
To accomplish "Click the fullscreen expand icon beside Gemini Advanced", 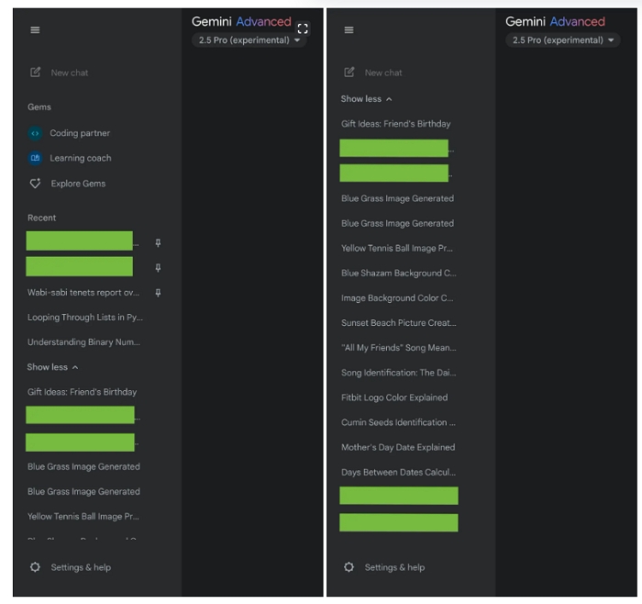I will point(303,28).
